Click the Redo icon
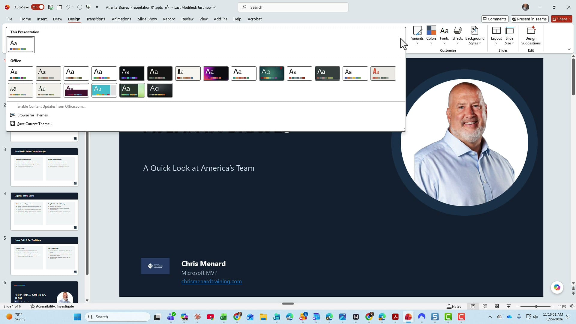Viewport: 576px width, 324px height. coord(79,7)
